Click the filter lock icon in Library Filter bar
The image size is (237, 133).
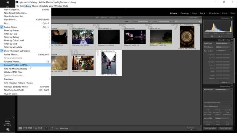tap(200, 18)
